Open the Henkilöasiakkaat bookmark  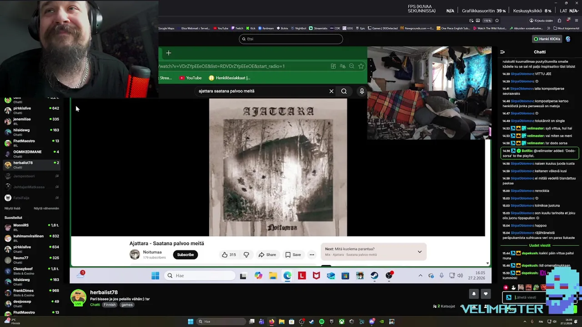pos(230,78)
